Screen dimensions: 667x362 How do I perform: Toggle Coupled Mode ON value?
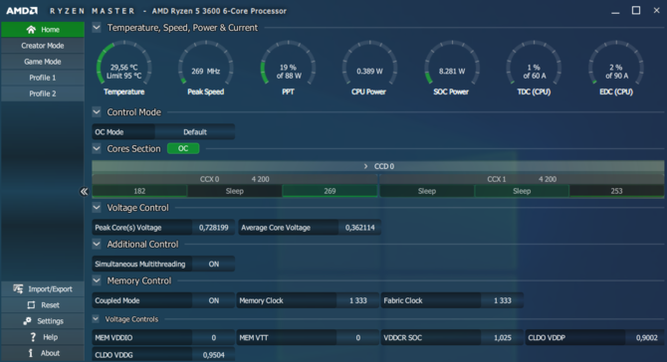214,300
